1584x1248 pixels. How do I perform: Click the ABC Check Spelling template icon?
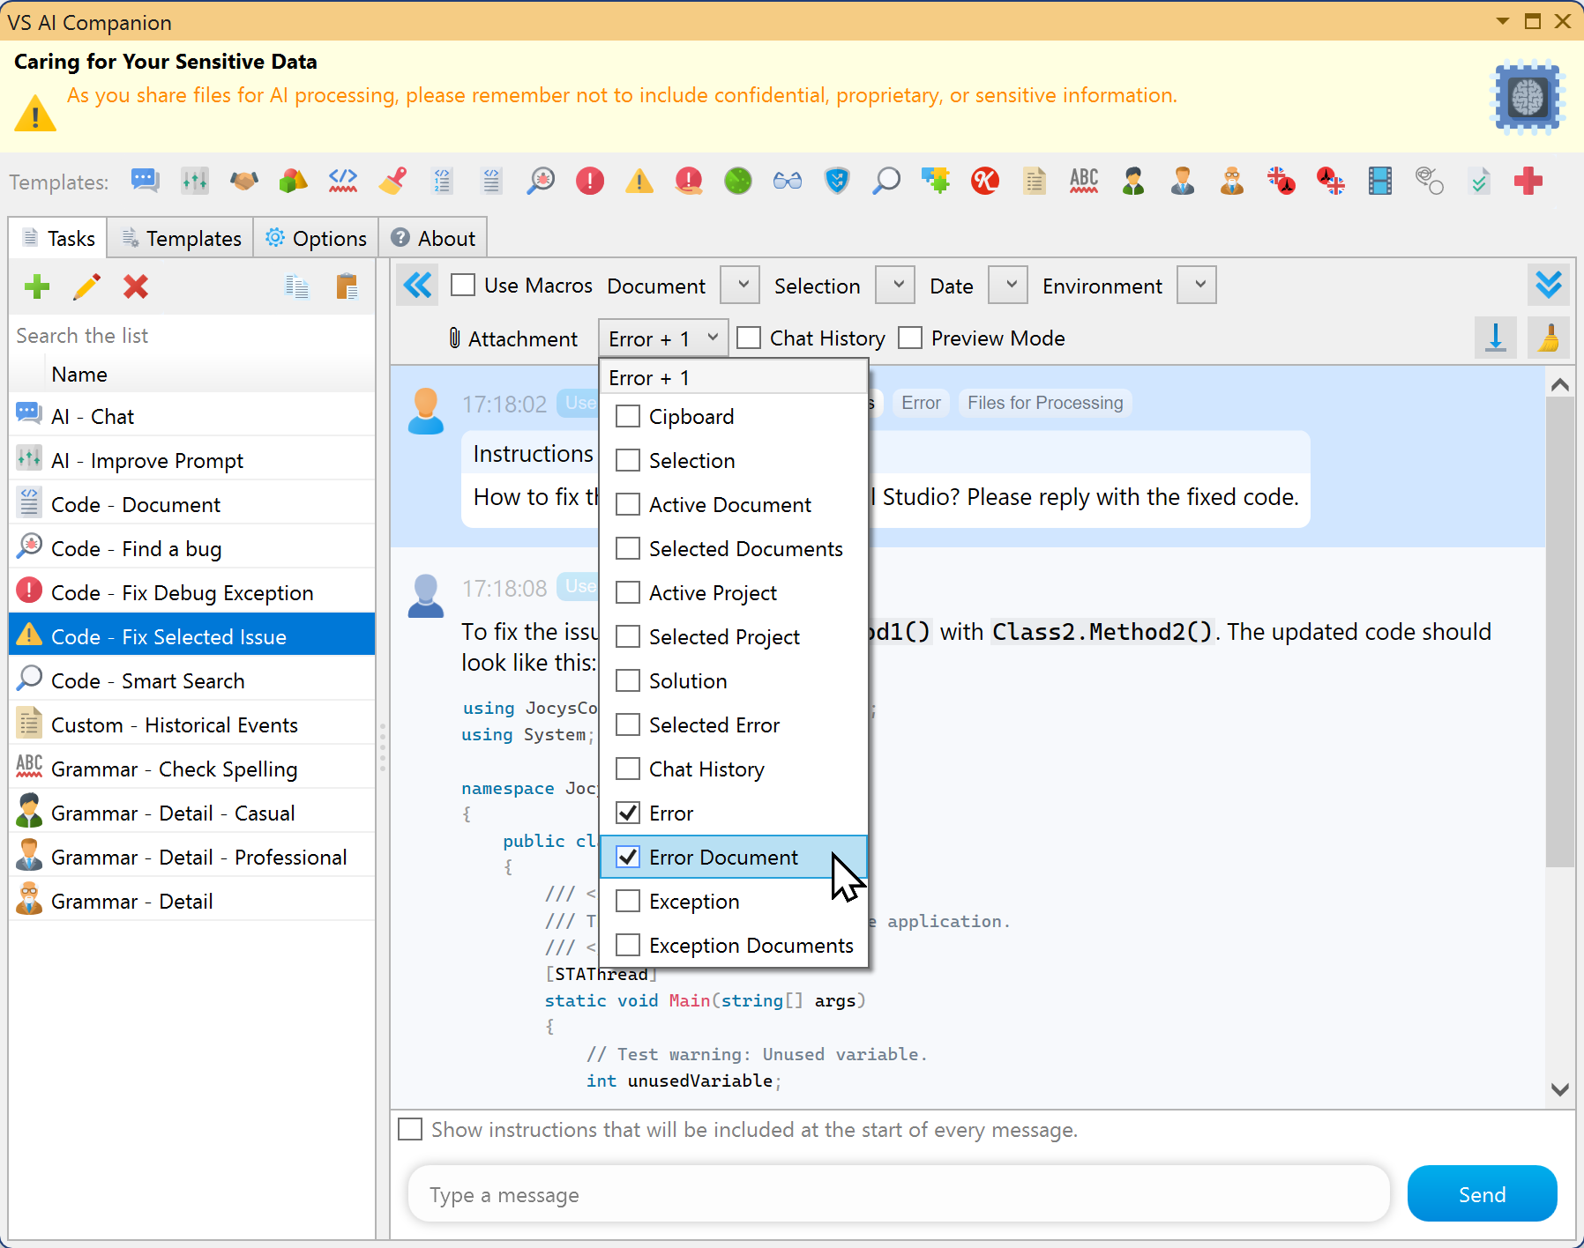pyautogui.click(x=1083, y=181)
